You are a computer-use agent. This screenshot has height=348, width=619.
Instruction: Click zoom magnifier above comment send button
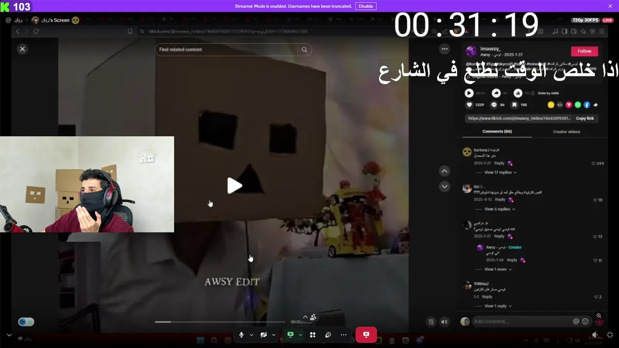(599, 316)
